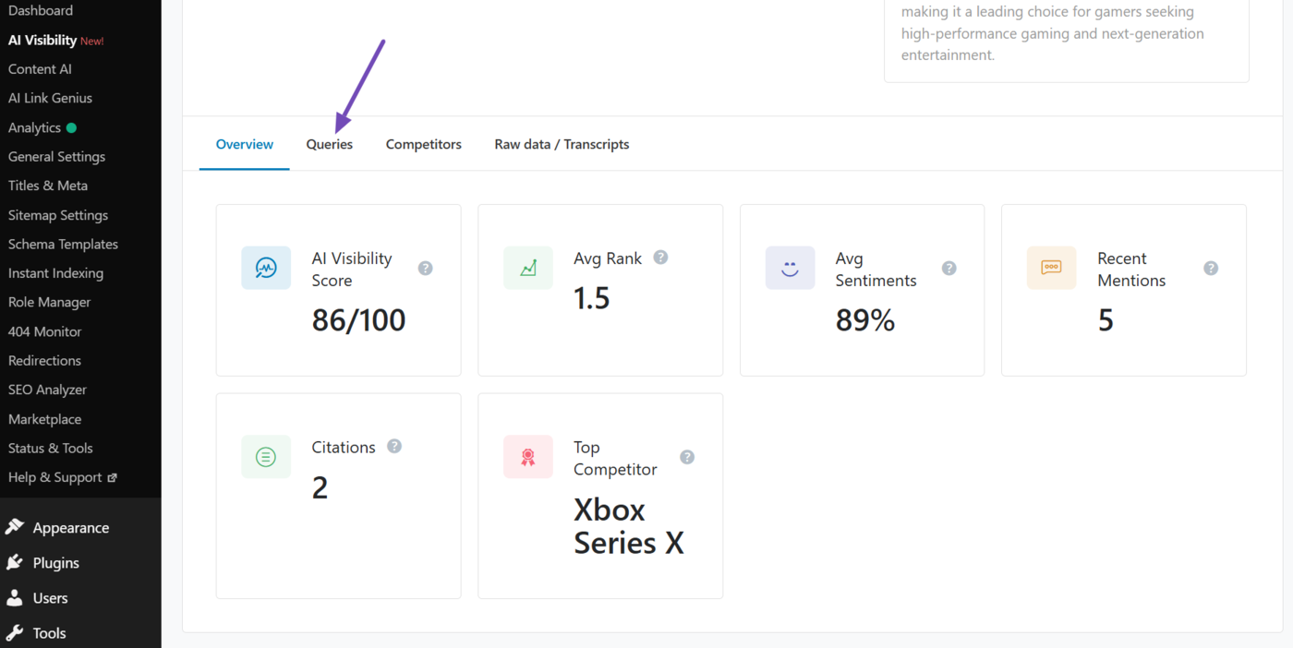Open help tooltip for Avg Sentiments
Screen dimensions: 1293x648
949,269
